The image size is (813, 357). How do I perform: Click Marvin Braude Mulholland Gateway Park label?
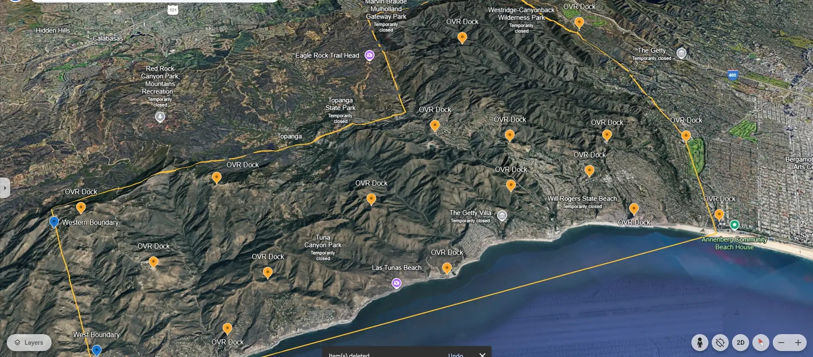386,9
